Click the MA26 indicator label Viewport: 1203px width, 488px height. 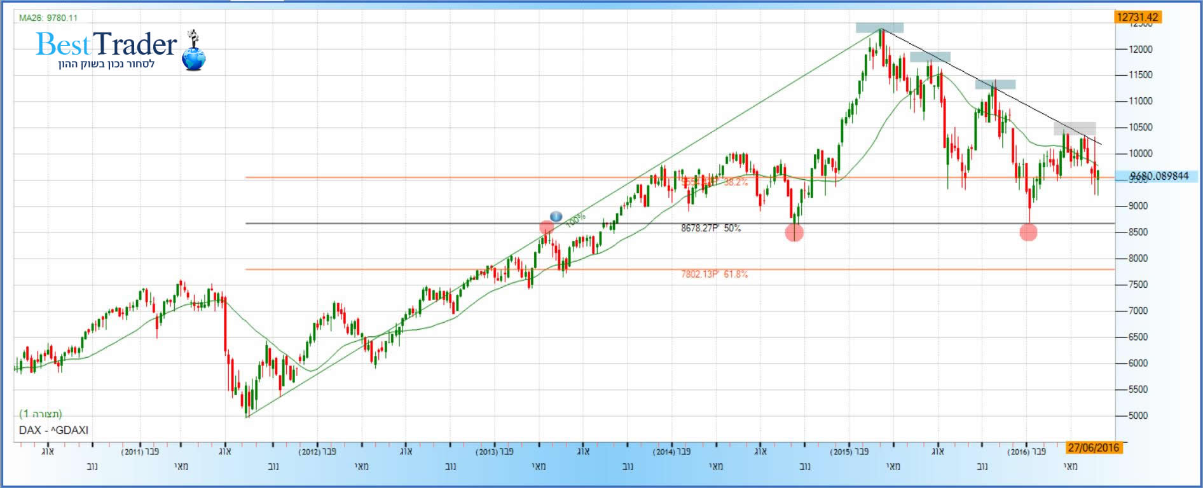click(x=48, y=18)
